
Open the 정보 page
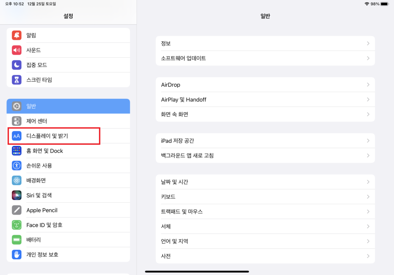click(265, 43)
